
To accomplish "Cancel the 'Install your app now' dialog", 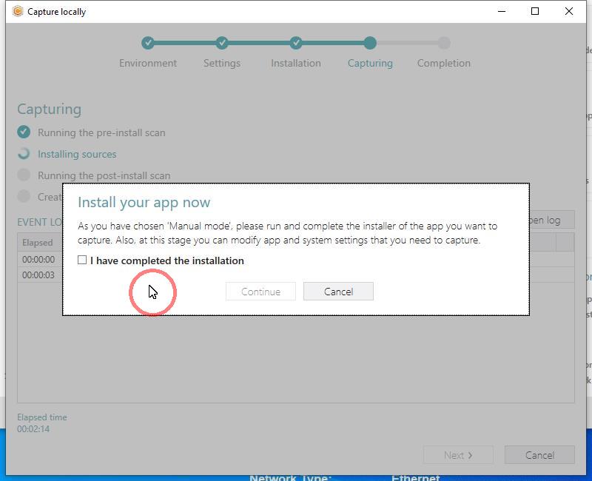I will tap(338, 292).
